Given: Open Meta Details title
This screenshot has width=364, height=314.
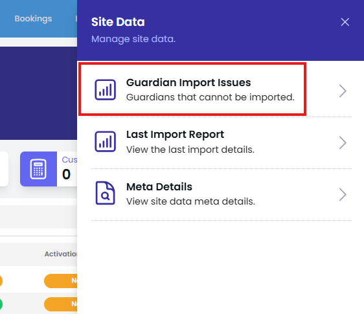Looking at the screenshot, I should point(159,186).
